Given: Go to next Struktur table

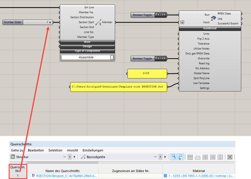Looking at the screenshot, I should 74,157.
